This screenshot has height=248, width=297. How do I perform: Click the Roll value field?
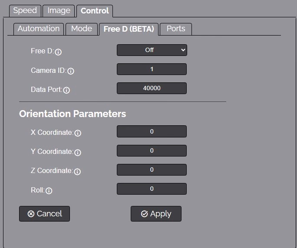pyautogui.click(x=152, y=189)
